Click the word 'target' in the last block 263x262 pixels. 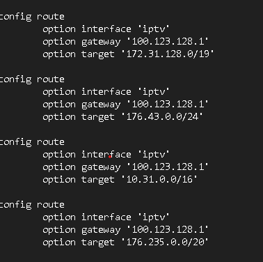pyautogui.click(x=98, y=242)
